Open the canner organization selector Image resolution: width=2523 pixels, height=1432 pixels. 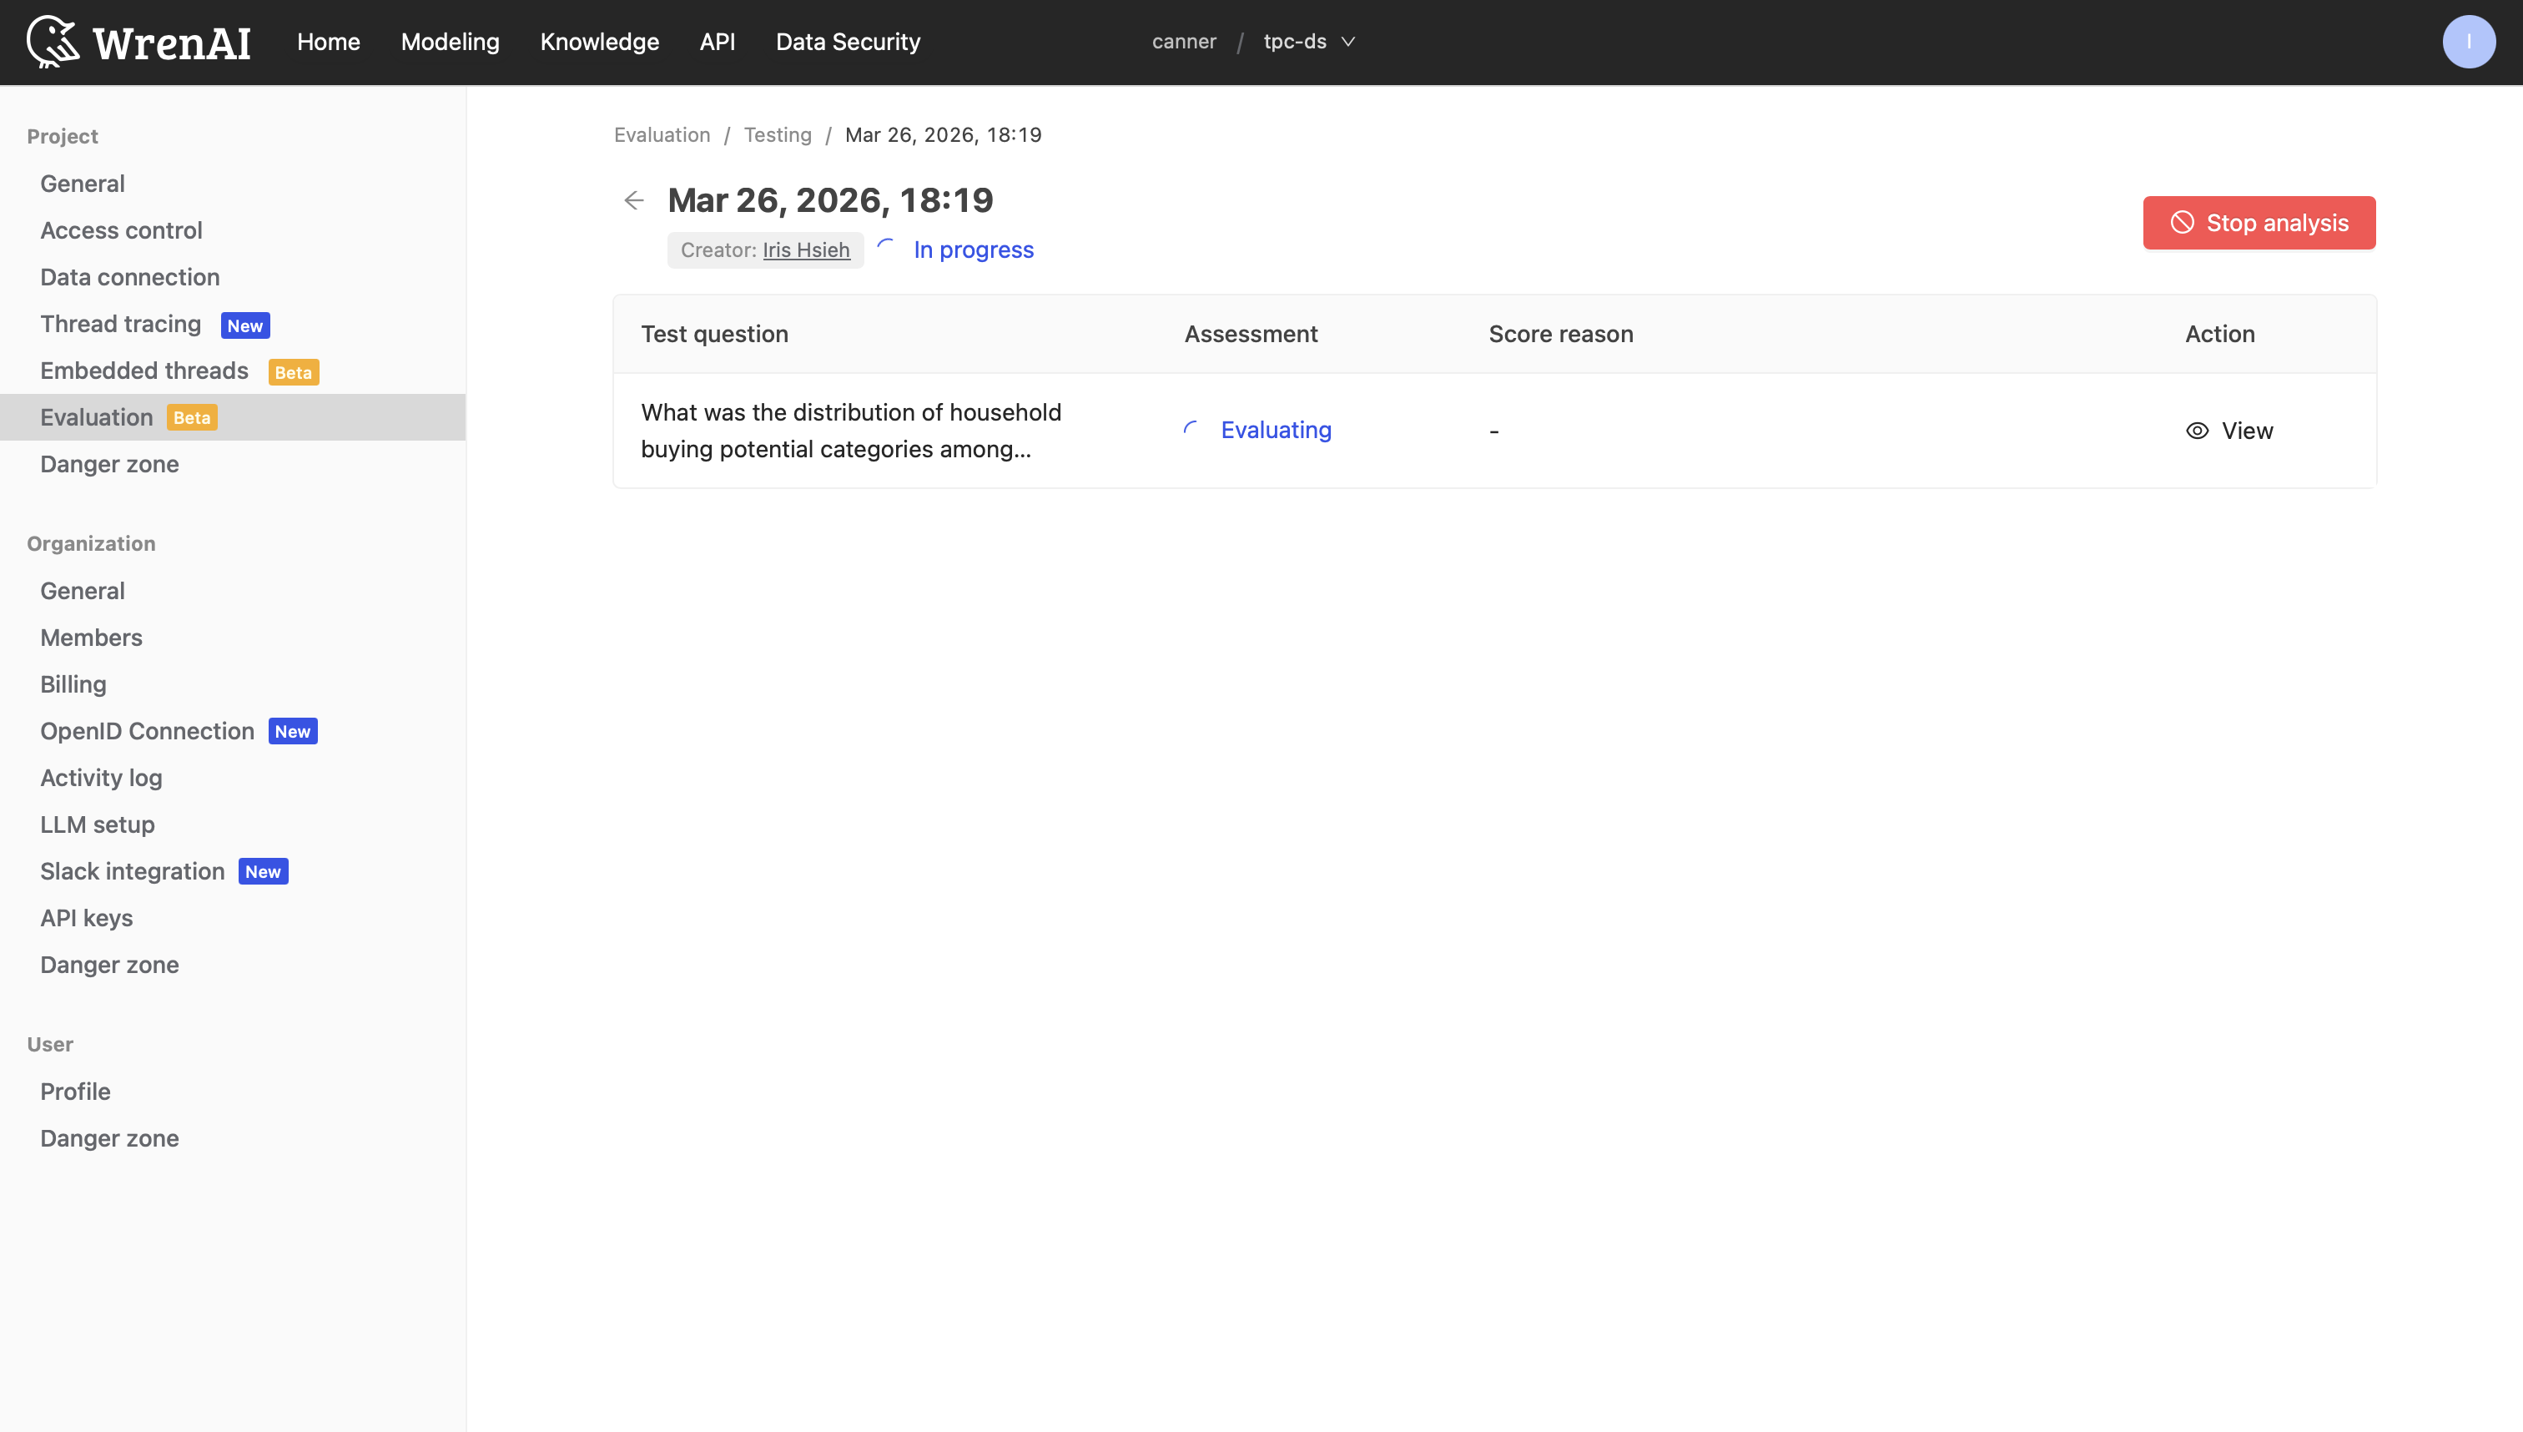click(1184, 42)
